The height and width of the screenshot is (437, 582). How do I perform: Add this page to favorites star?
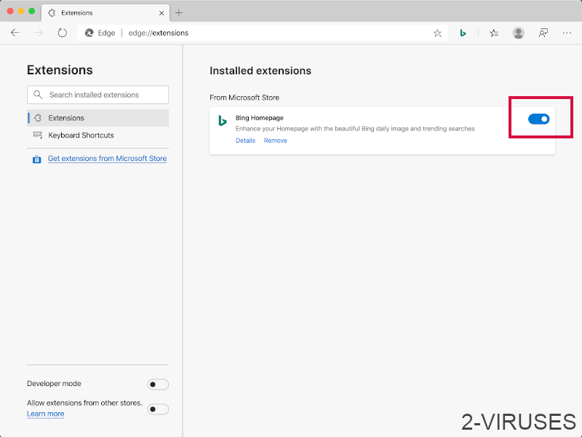437,33
